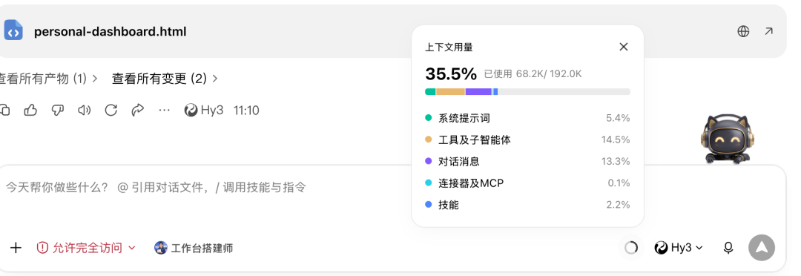Viewport: 801px width, 276px height.
Task: Open more options ellipsis in action row
Action: click(x=164, y=110)
